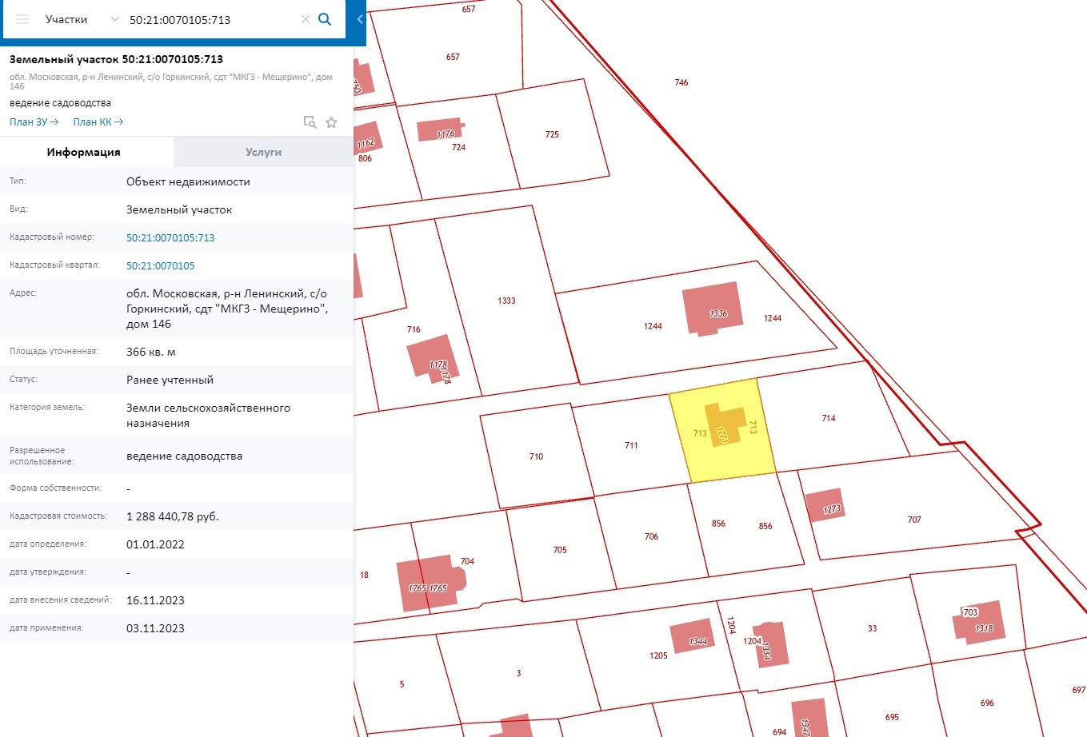The width and height of the screenshot is (1087, 737).
Task: Run search with the magnifier icon
Action: (325, 19)
